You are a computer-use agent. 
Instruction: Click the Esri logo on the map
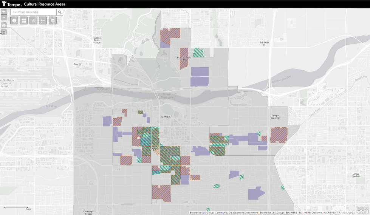point(363,210)
